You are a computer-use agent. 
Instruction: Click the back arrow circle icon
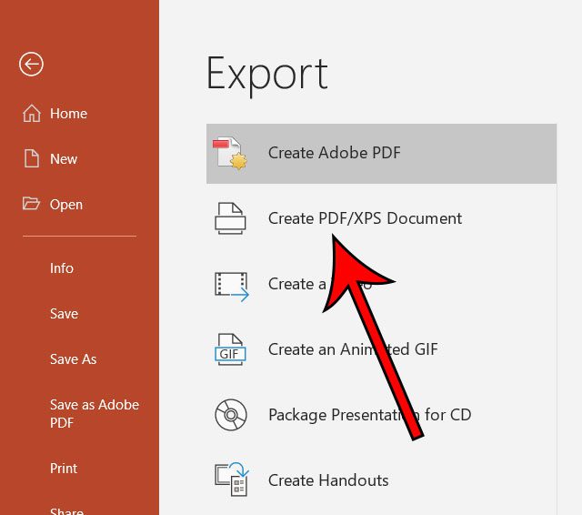pyautogui.click(x=31, y=64)
